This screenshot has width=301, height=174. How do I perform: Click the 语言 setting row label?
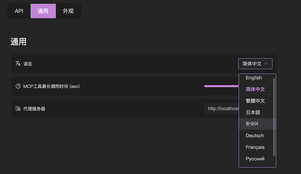pyautogui.click(x=27, y=64)
